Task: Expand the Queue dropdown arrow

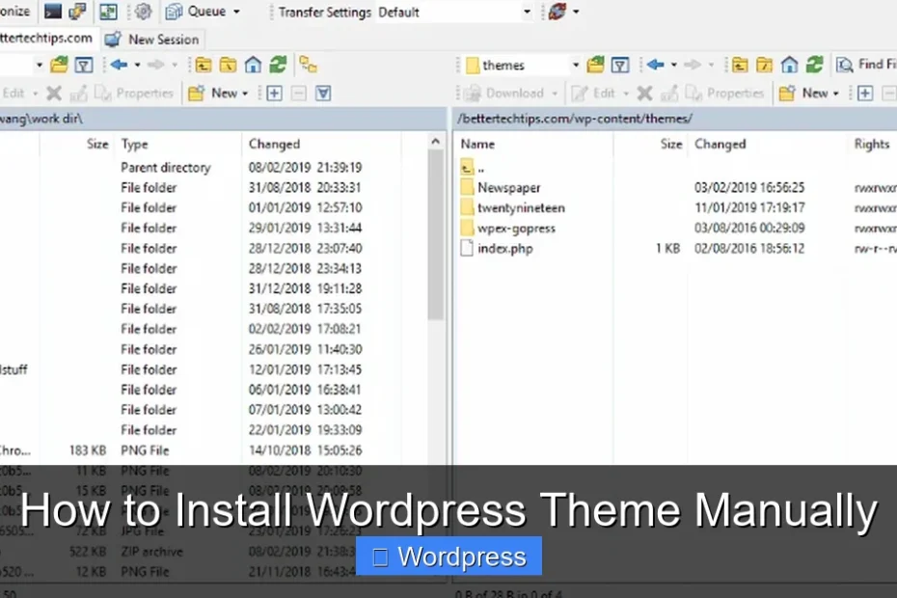Action: [236, 12]
